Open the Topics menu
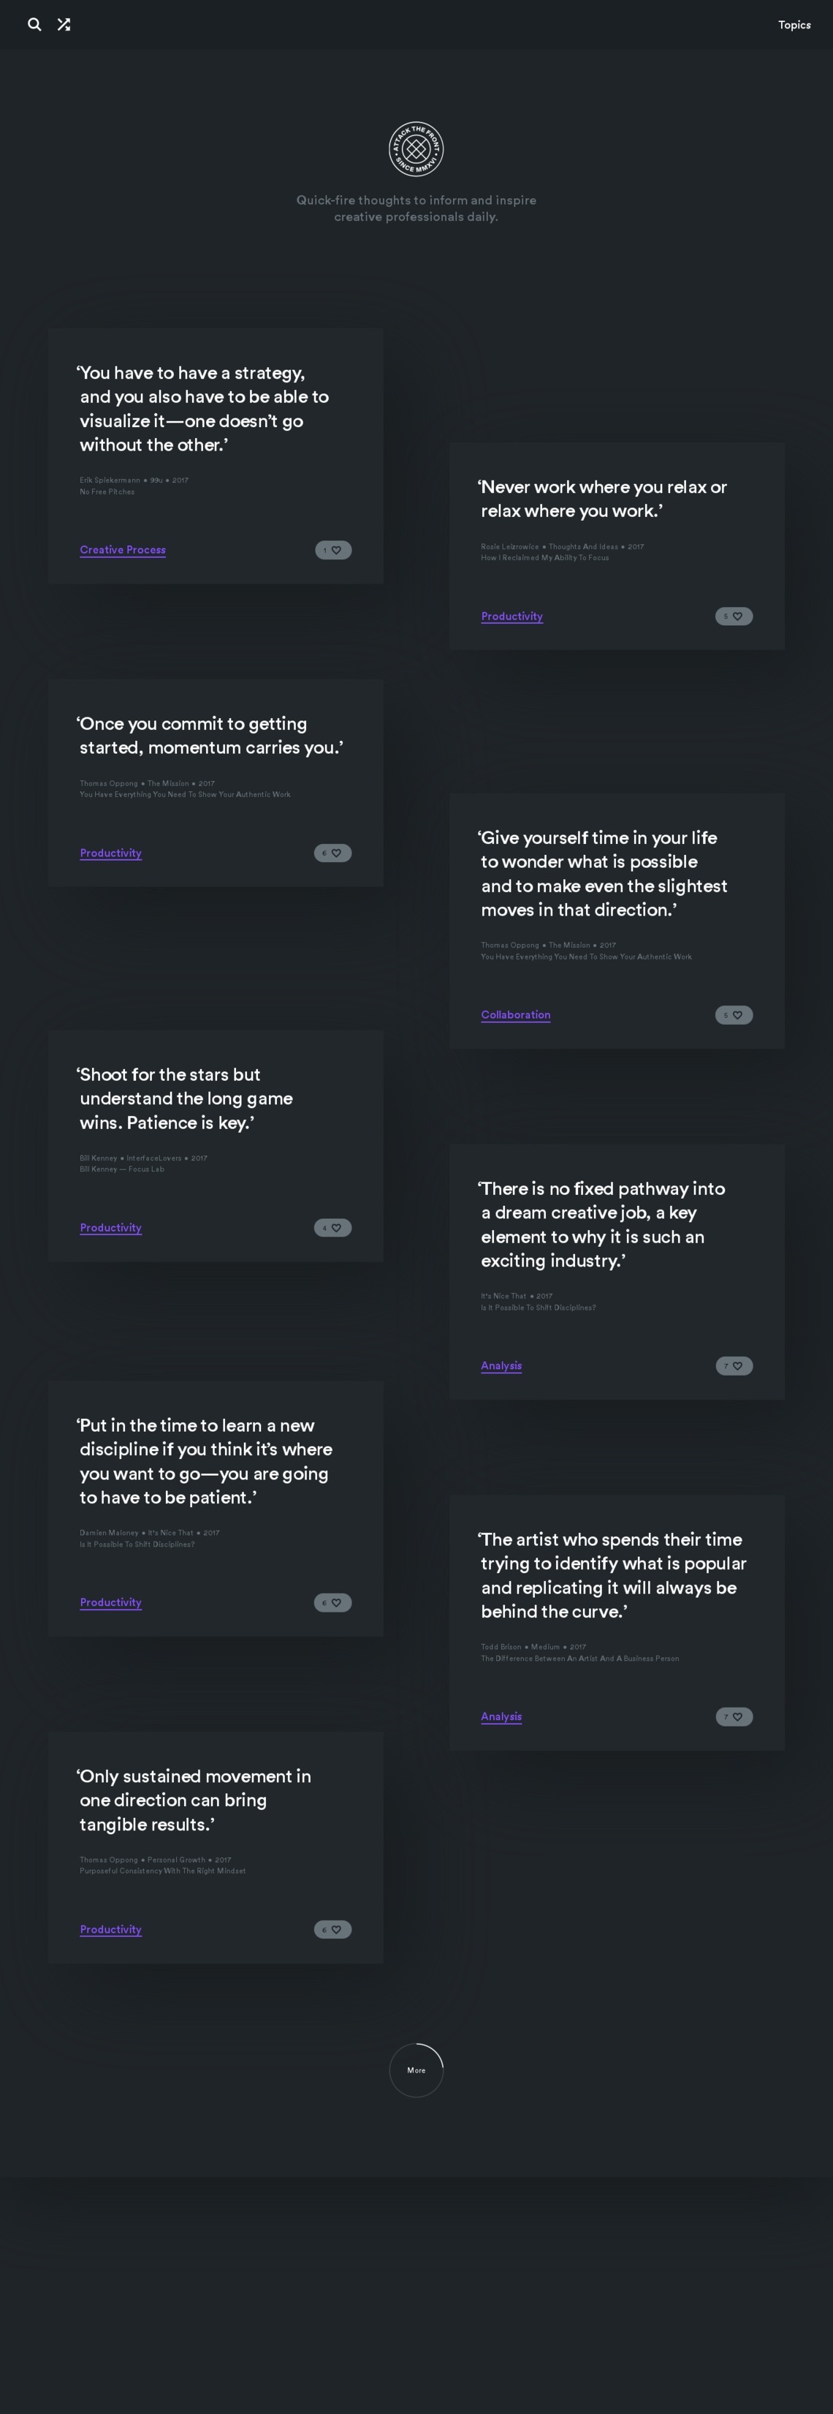The image size is (833, 2414). click(794, 26)
